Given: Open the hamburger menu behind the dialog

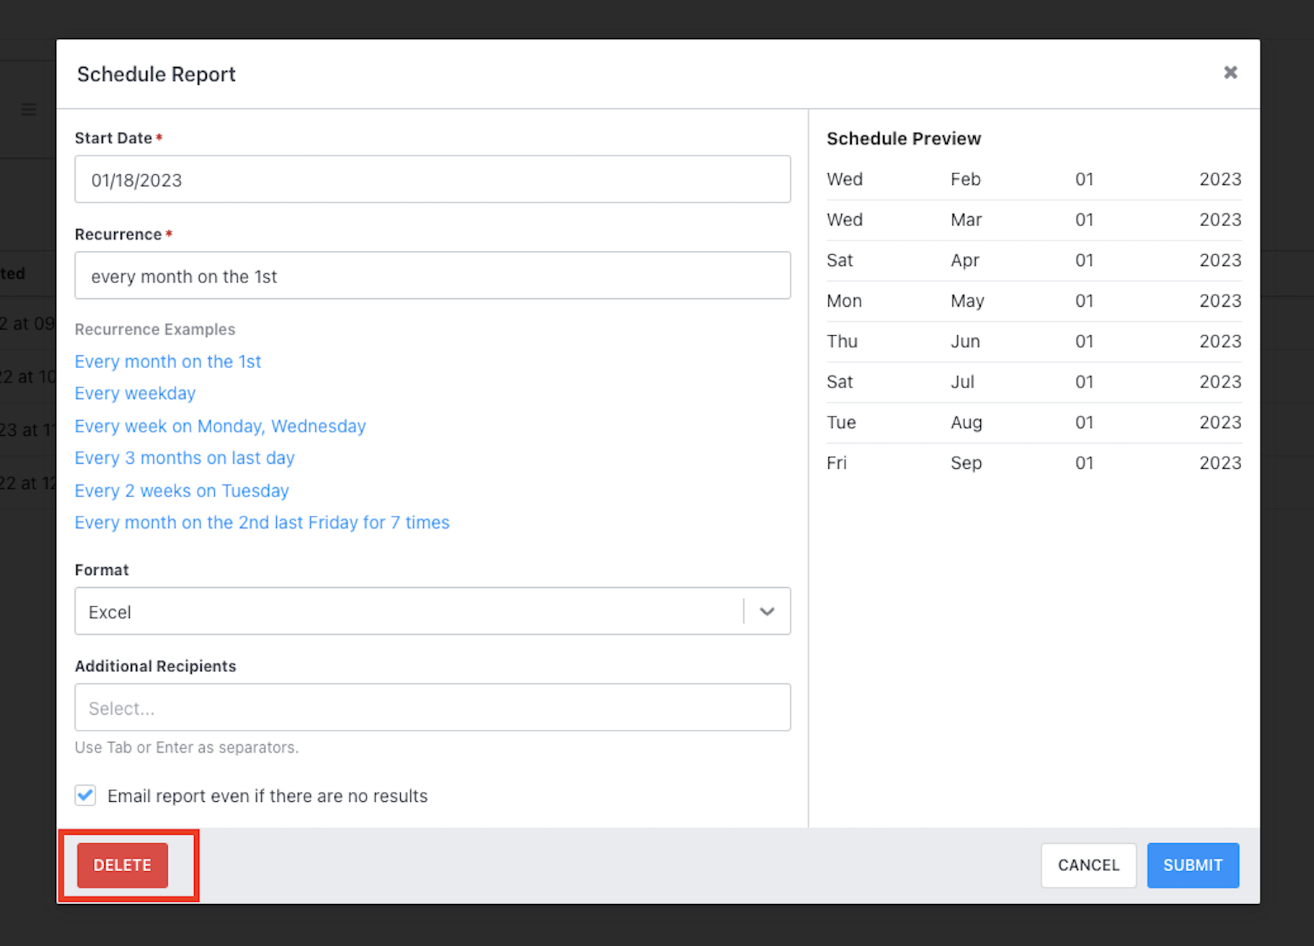Looking at the screenshot, I should click(29, 109).
